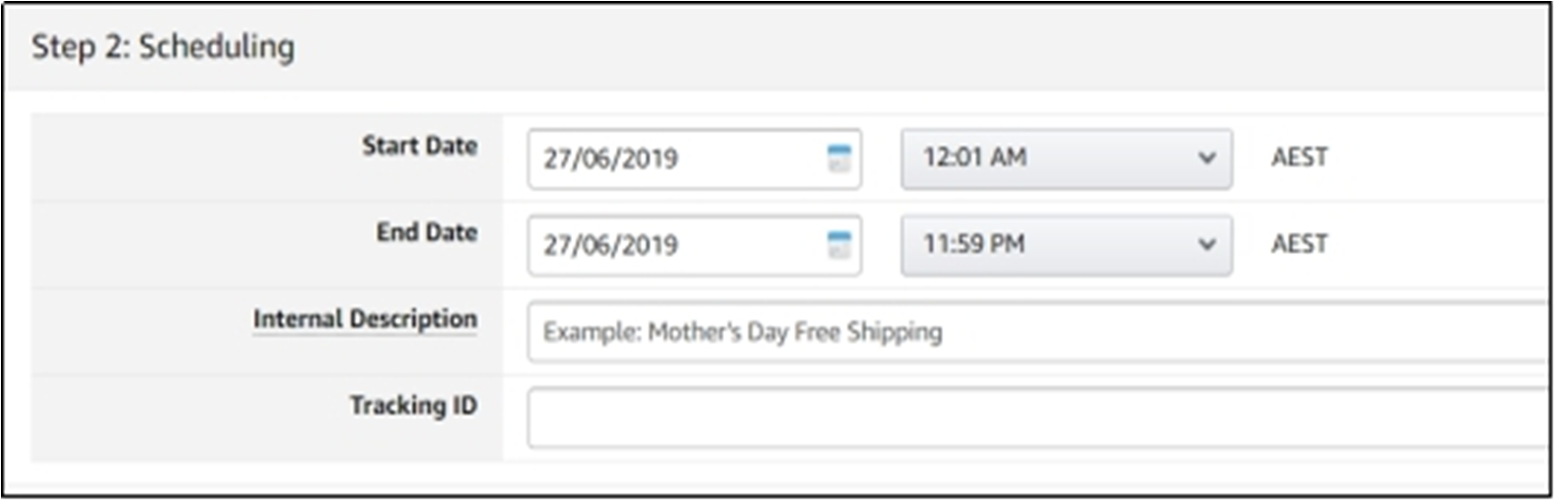
Task: Click the Step 2: Scheduling heading
Action: pyautogui.click(x=163, y=47)
